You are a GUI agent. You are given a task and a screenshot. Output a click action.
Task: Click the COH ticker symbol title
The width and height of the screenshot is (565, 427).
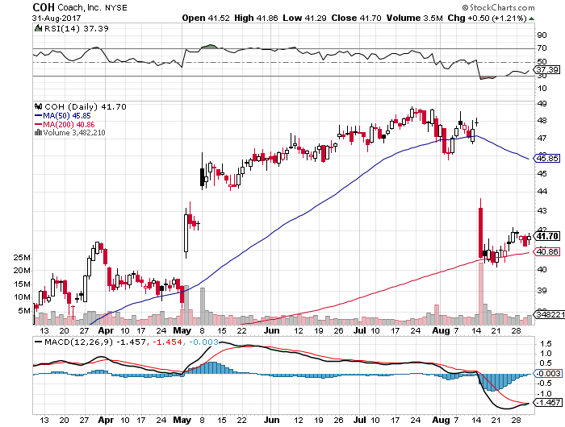44,6
